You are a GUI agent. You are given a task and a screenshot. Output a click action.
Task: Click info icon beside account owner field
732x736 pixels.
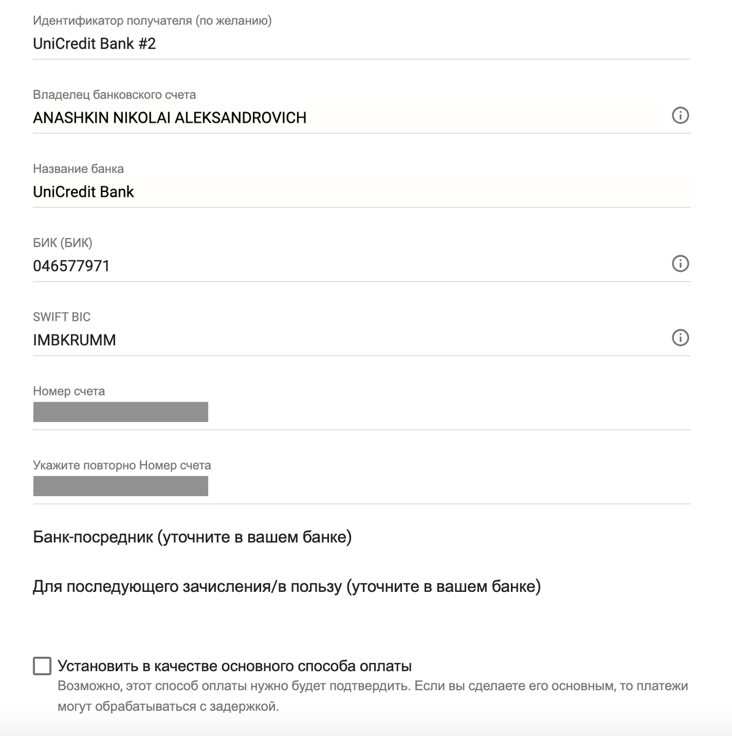pyautogui.click(x=680, y=115)
